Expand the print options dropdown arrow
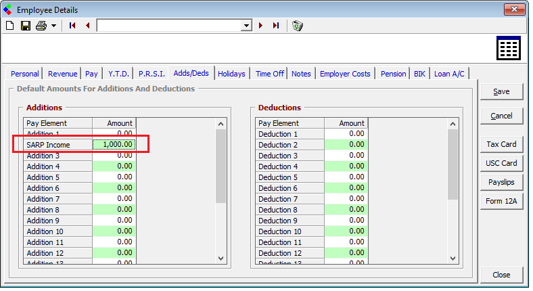This screenshot has width=533, height=291. [53, 26]
